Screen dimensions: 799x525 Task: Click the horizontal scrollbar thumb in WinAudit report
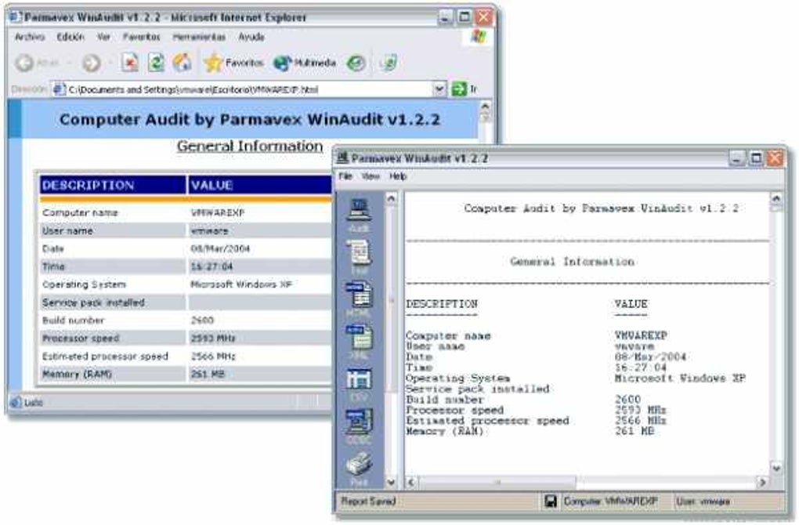497,482
